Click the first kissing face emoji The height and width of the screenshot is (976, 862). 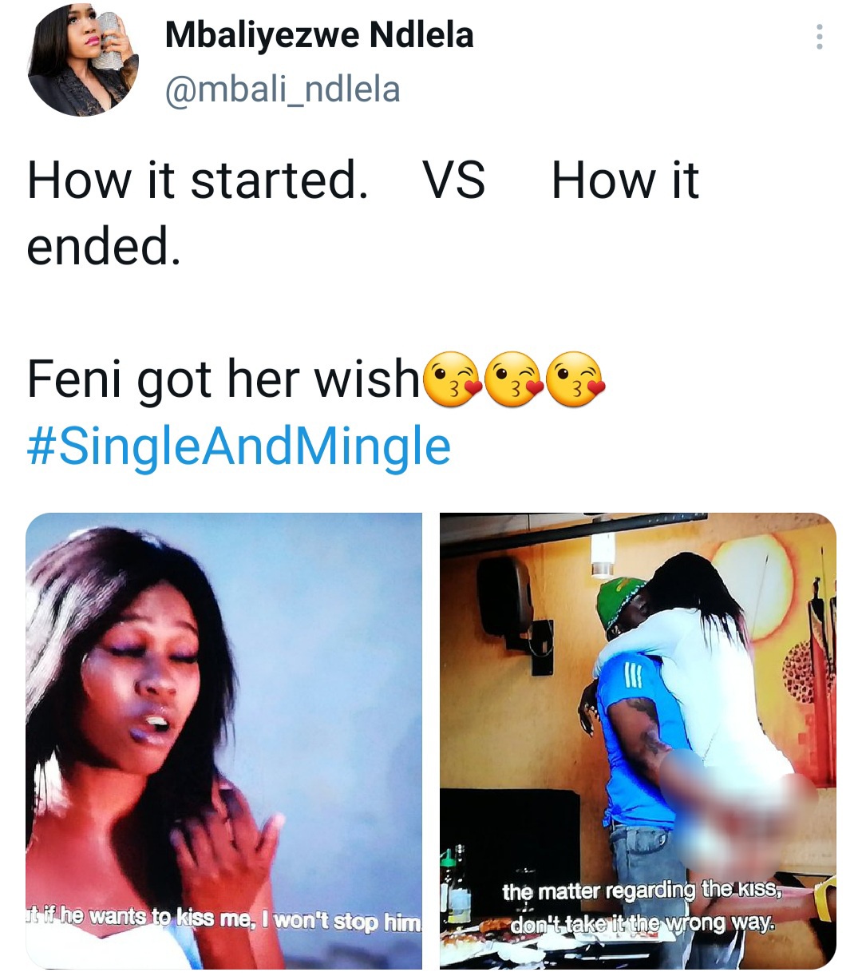(x=453, y=379)
